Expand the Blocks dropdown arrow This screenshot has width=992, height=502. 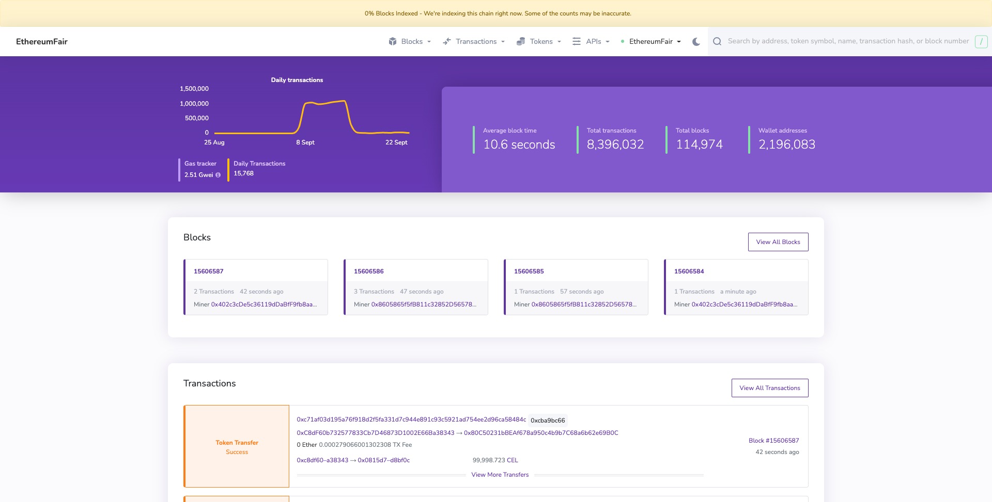pos(429,42)
